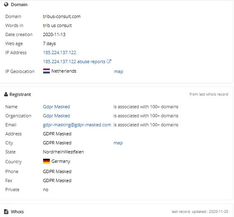Click the globe icon beside Domain heading
Screen dimensions: 234x217
coord(6,5)
